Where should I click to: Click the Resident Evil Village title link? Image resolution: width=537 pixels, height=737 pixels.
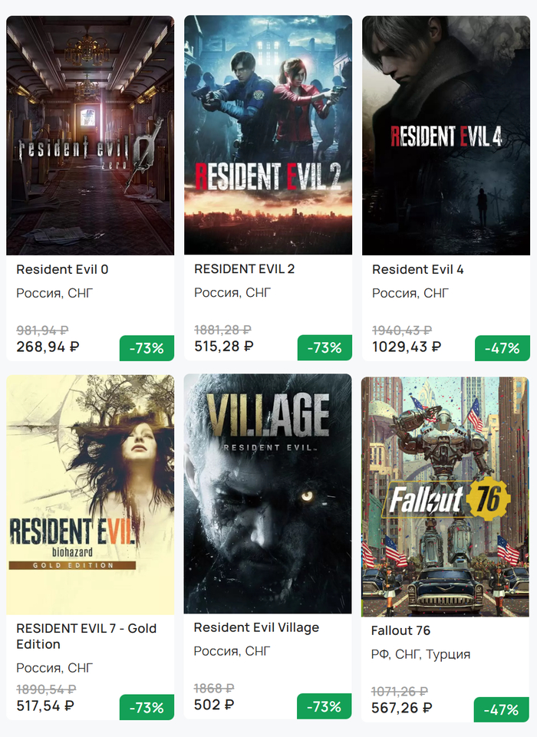(x=256, y=627)
